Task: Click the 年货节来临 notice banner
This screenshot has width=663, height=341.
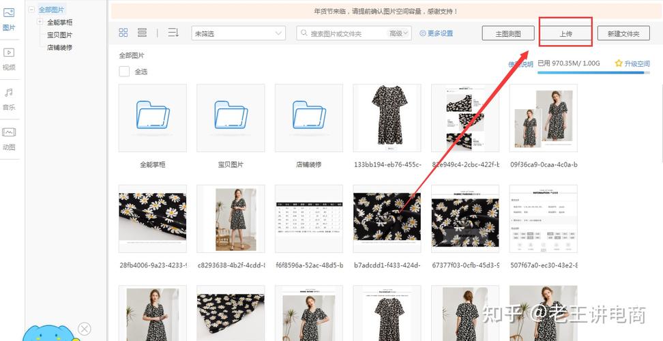Action: pos(385,12)
